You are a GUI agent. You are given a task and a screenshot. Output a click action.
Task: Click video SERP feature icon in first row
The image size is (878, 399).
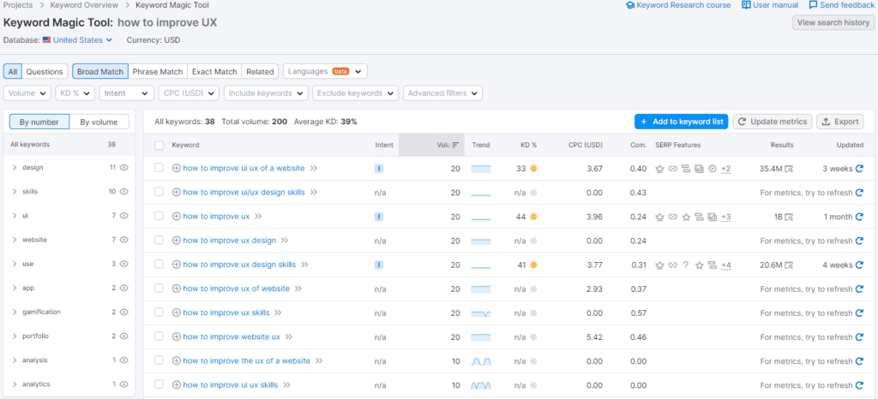coord(713,169)
